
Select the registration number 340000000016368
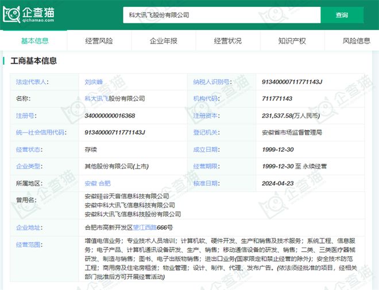[110, 116]
